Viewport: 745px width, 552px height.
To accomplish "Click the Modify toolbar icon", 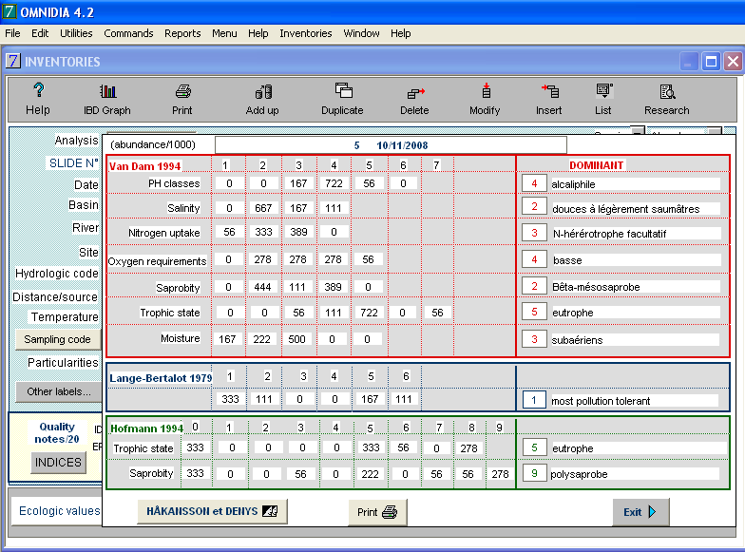I will [x=487, y=90].
